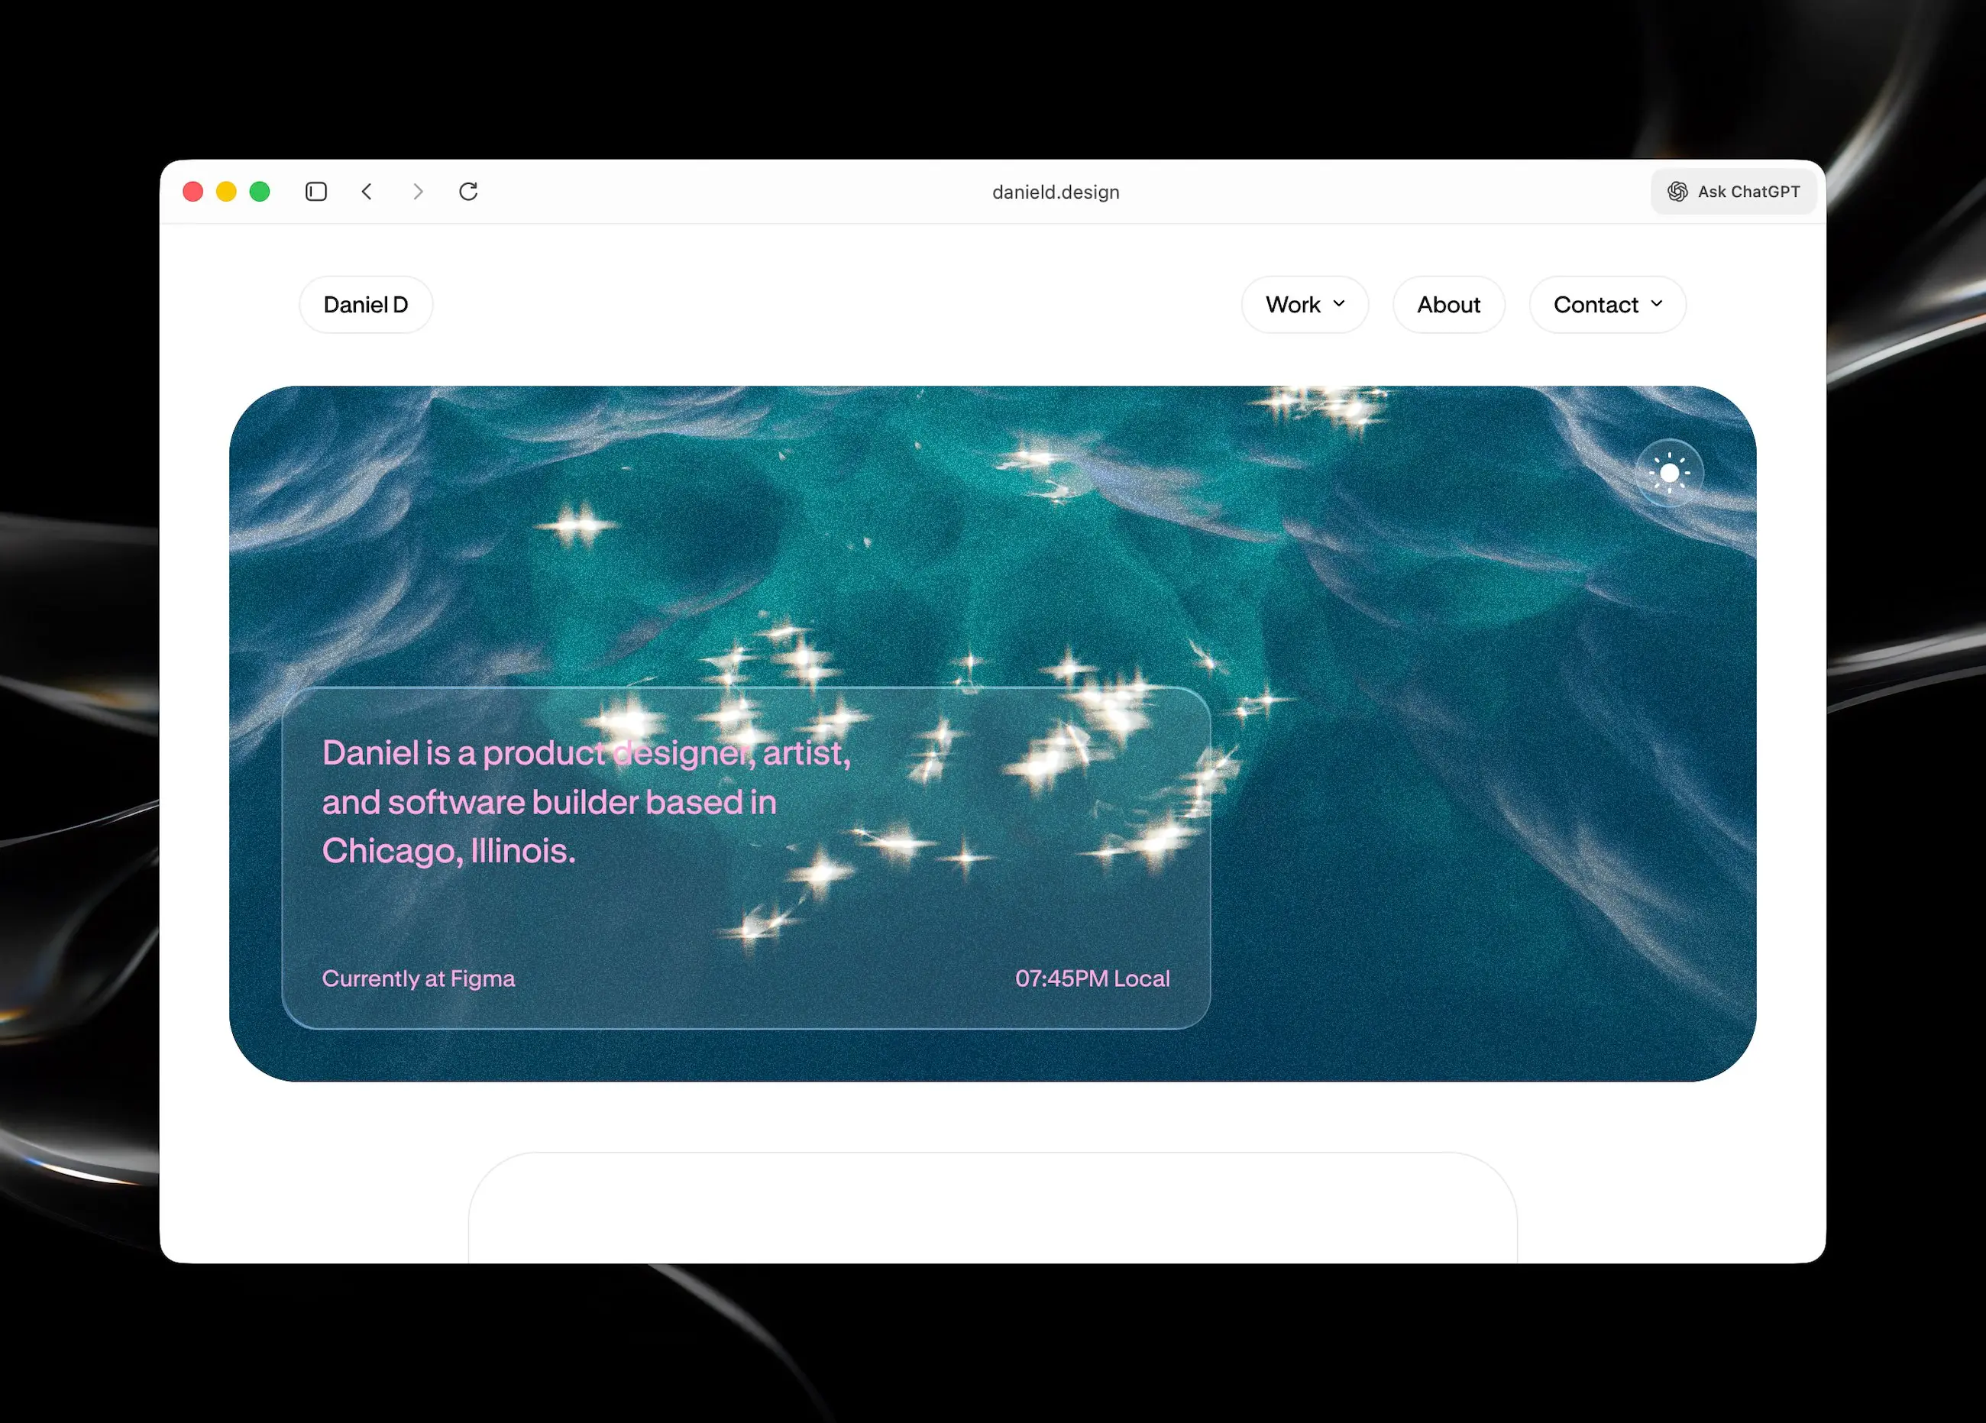The width and height of the screenshot is (1986, 1423).
Task: Maximize the window with green button
Action: point(259,192)
